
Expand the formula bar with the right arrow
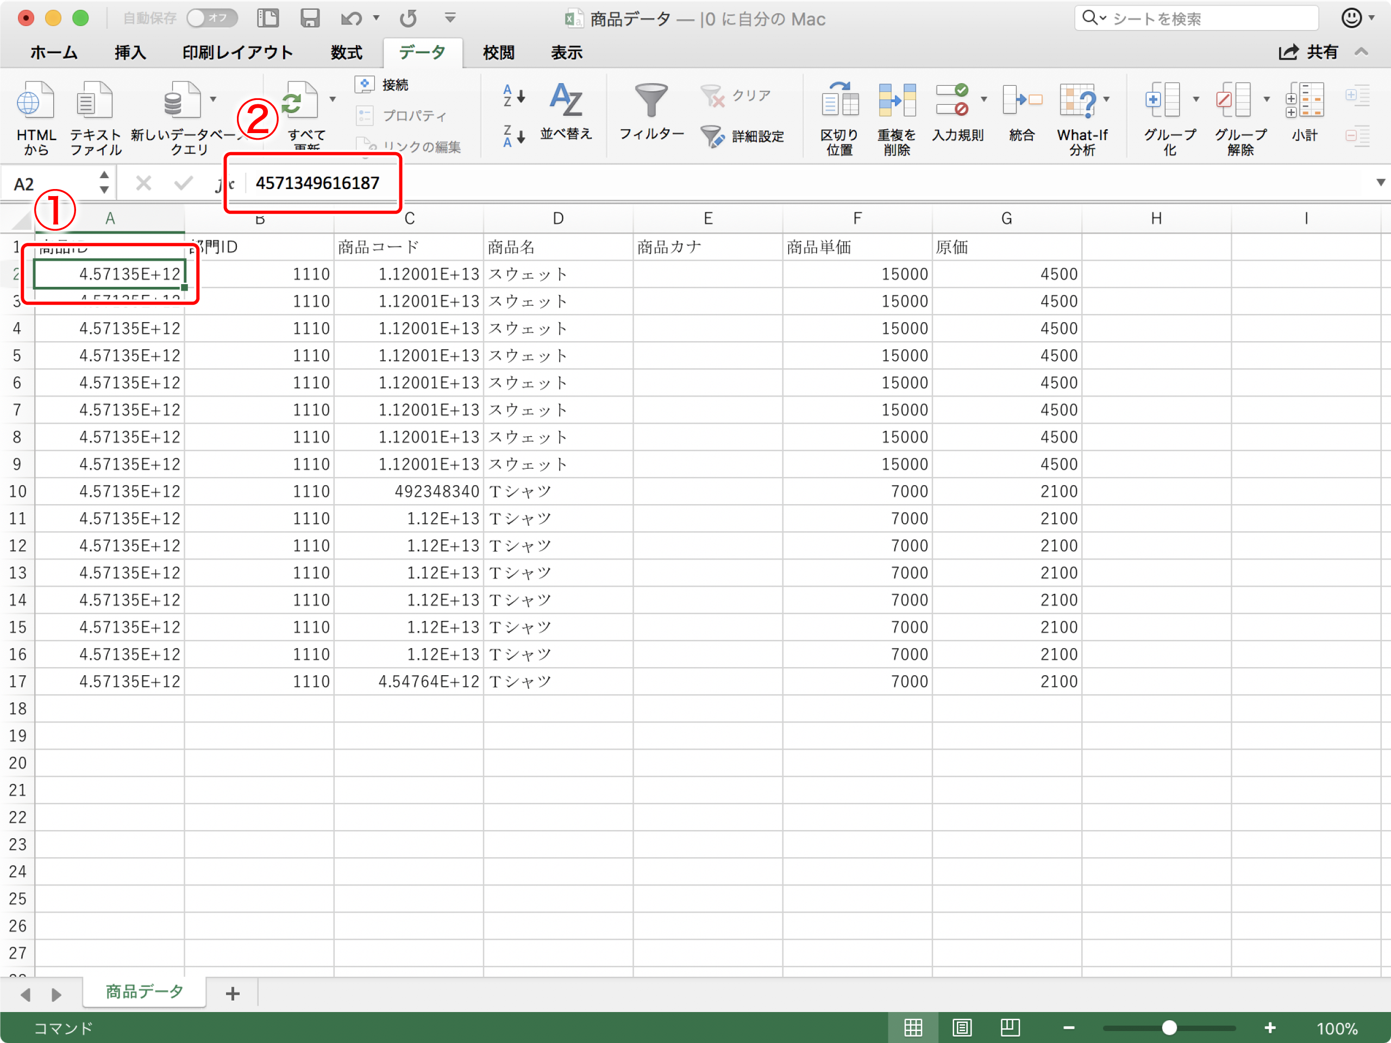pos(1380,183)
